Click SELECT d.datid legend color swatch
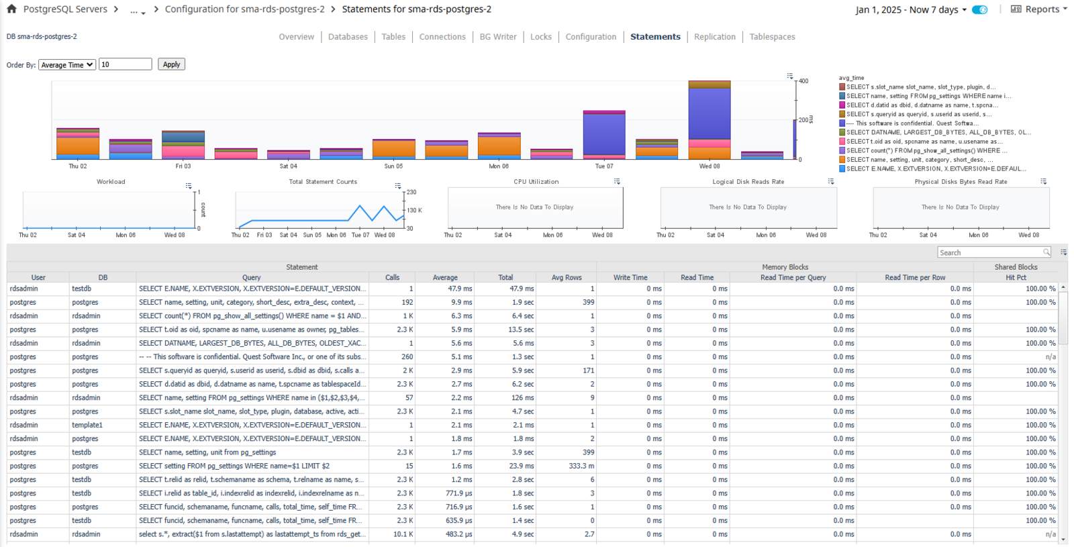 (x=842, y=105)
